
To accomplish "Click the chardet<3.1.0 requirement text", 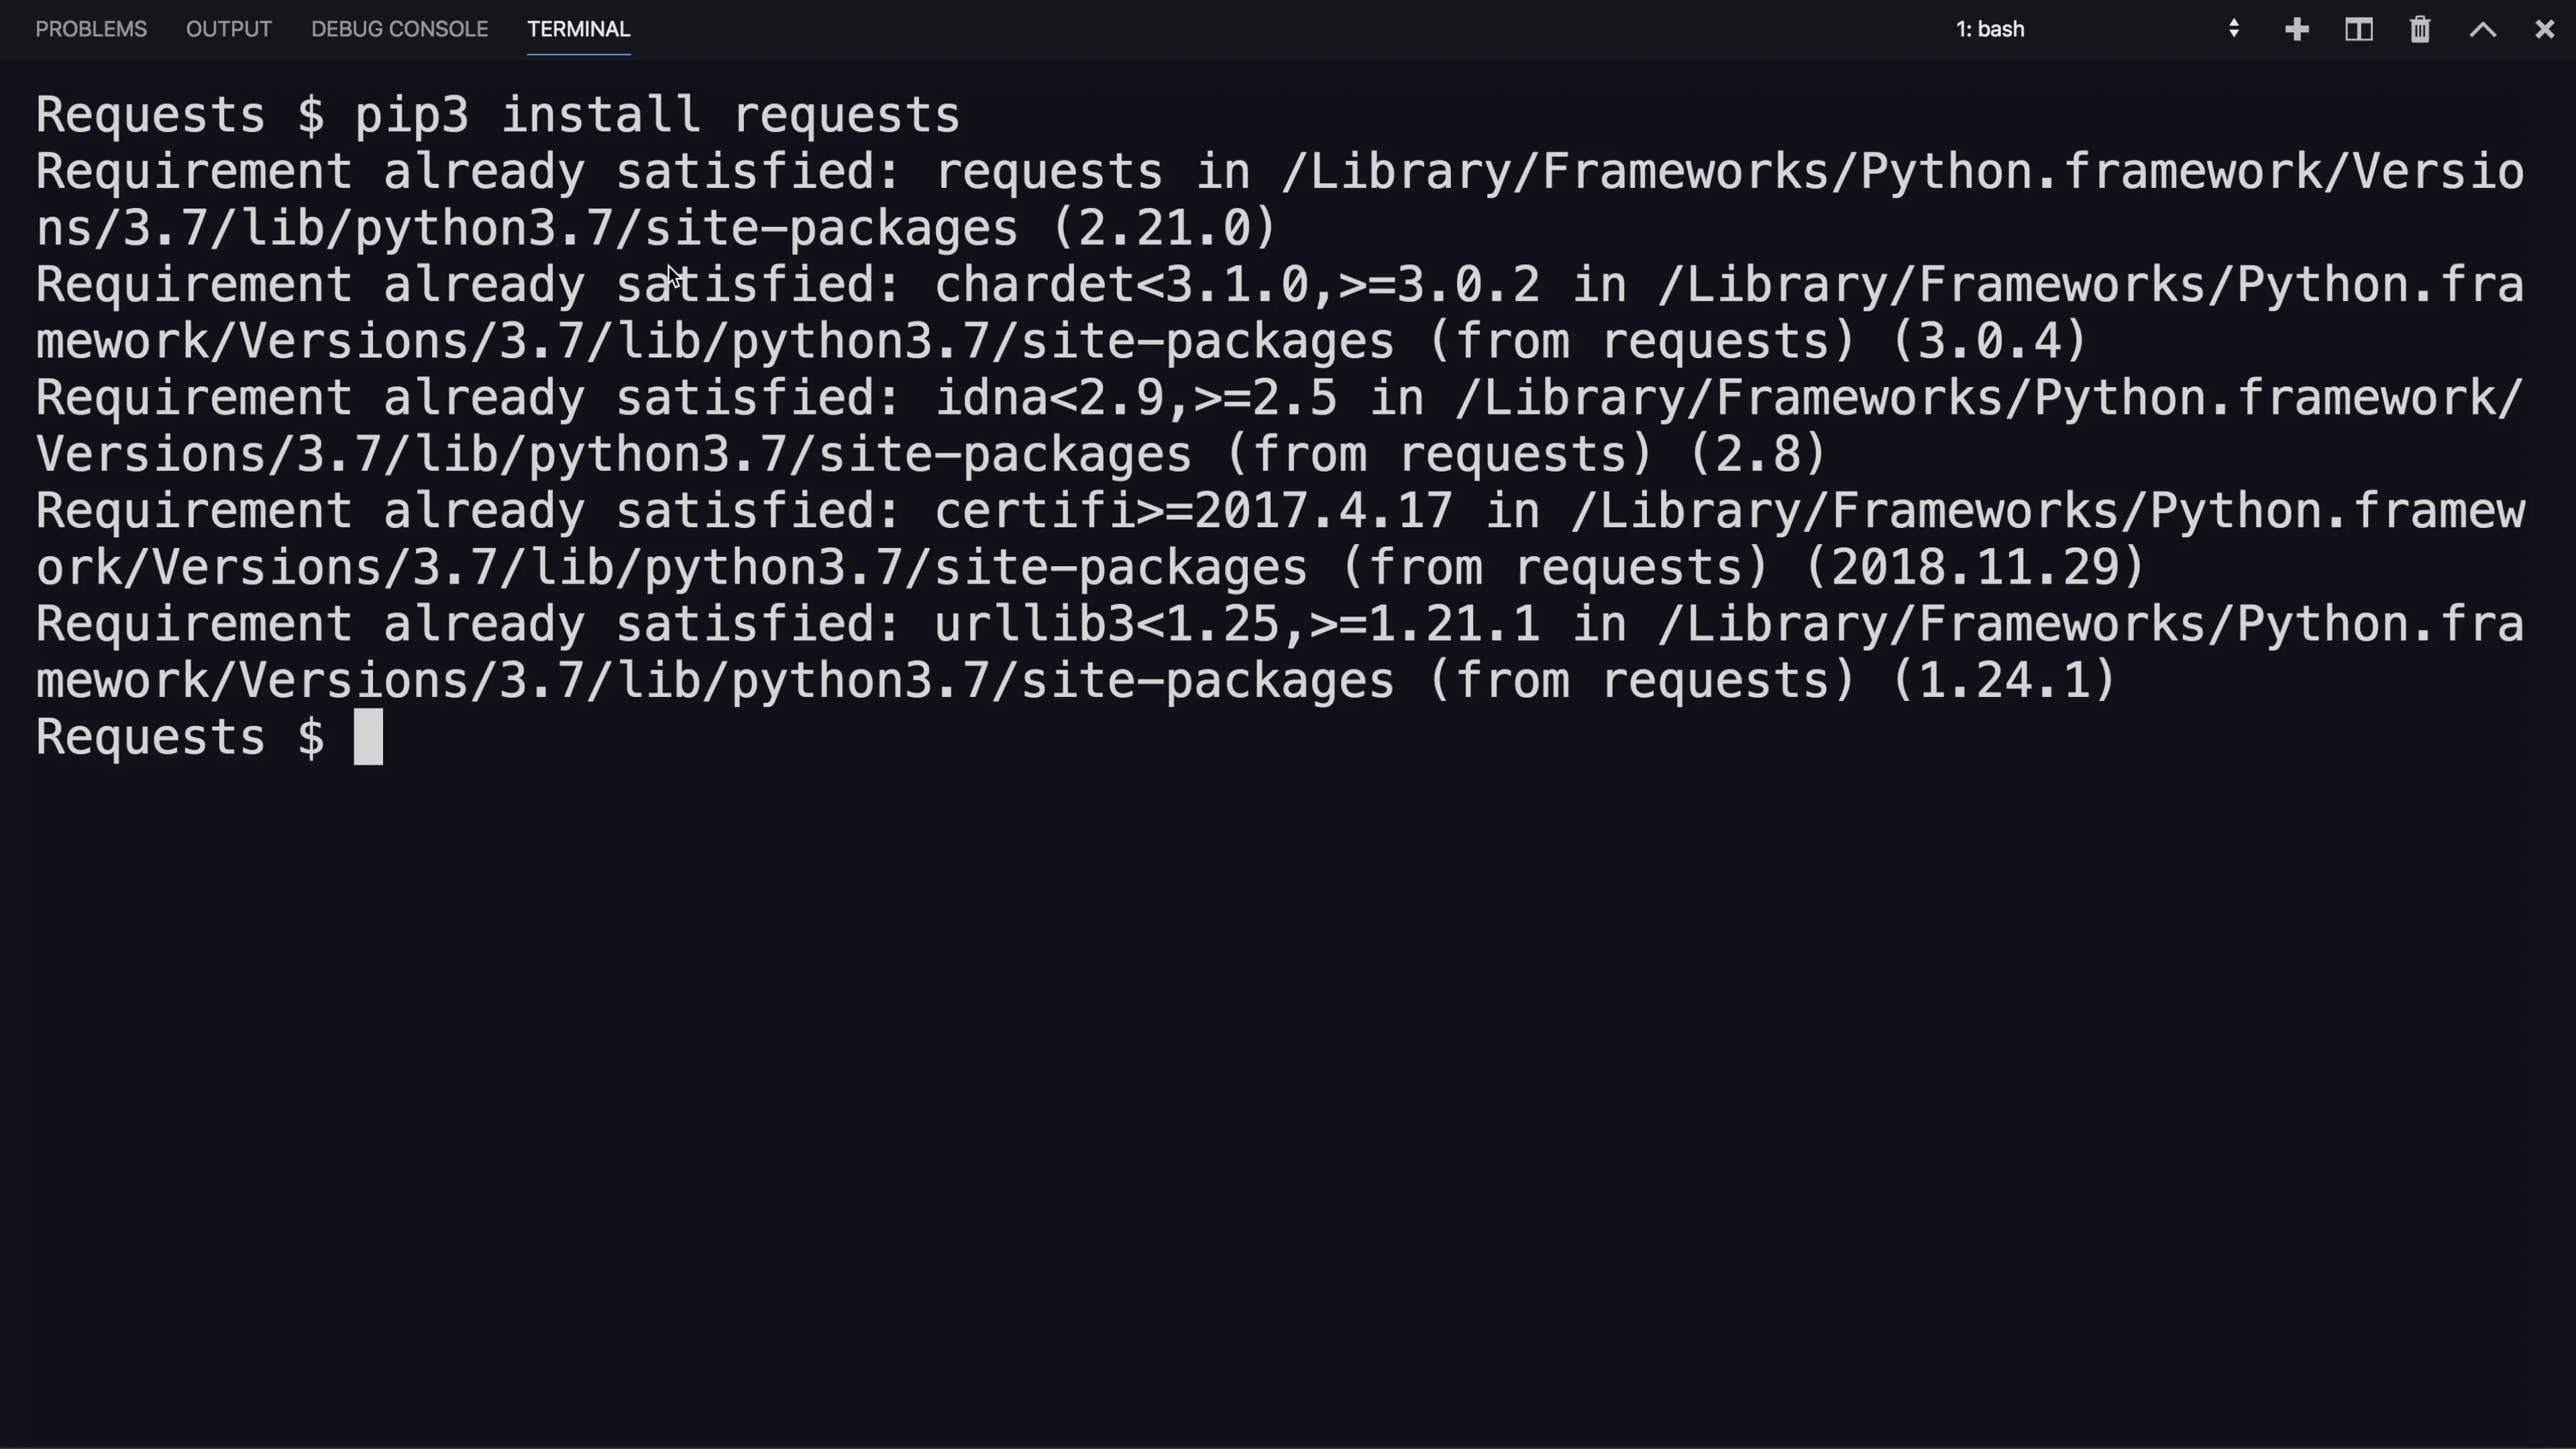I will click(1122, 285).
